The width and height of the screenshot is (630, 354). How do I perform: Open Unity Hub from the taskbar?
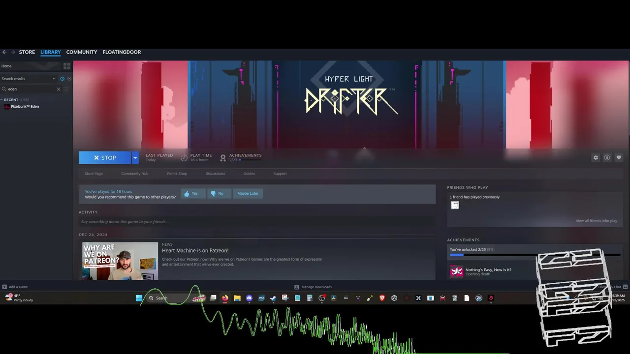click(x=394, y=298)
